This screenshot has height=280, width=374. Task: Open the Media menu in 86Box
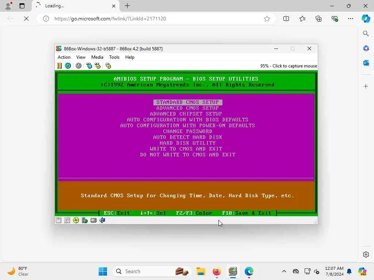click(x=97, y=57)
